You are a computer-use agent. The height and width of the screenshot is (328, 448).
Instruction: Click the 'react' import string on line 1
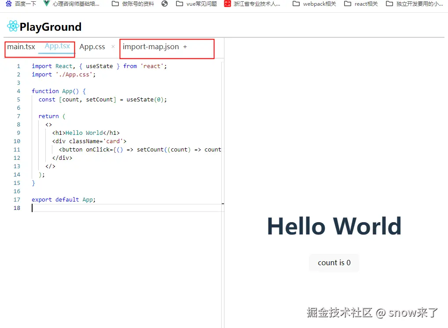[152, 66]
